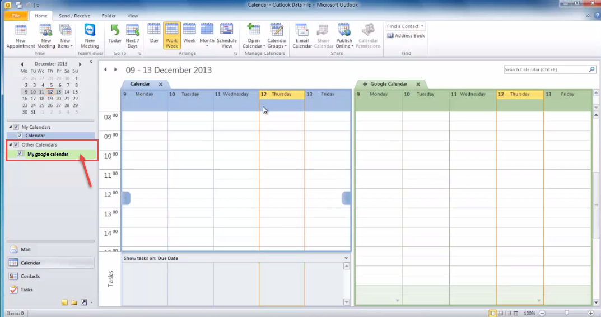Screen dimensions: 601x317
Task: Open Contacts in the navigation pane
Action: (x=50, y=276)
